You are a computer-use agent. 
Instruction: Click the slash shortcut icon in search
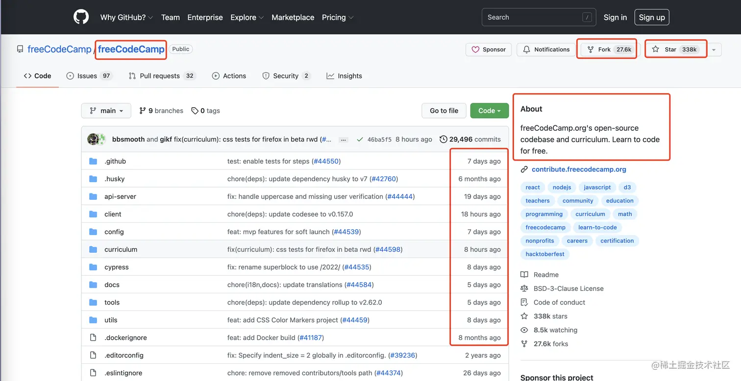(587, 17)
